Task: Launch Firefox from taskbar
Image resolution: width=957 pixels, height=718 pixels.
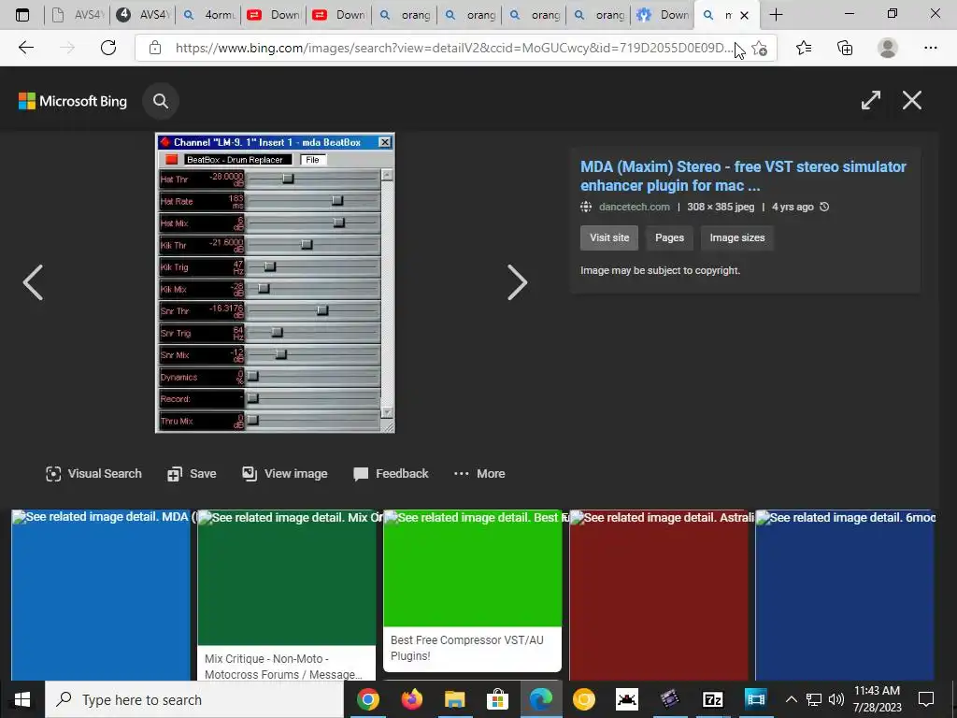Action: pyautogui.click(x=412, y=699)
